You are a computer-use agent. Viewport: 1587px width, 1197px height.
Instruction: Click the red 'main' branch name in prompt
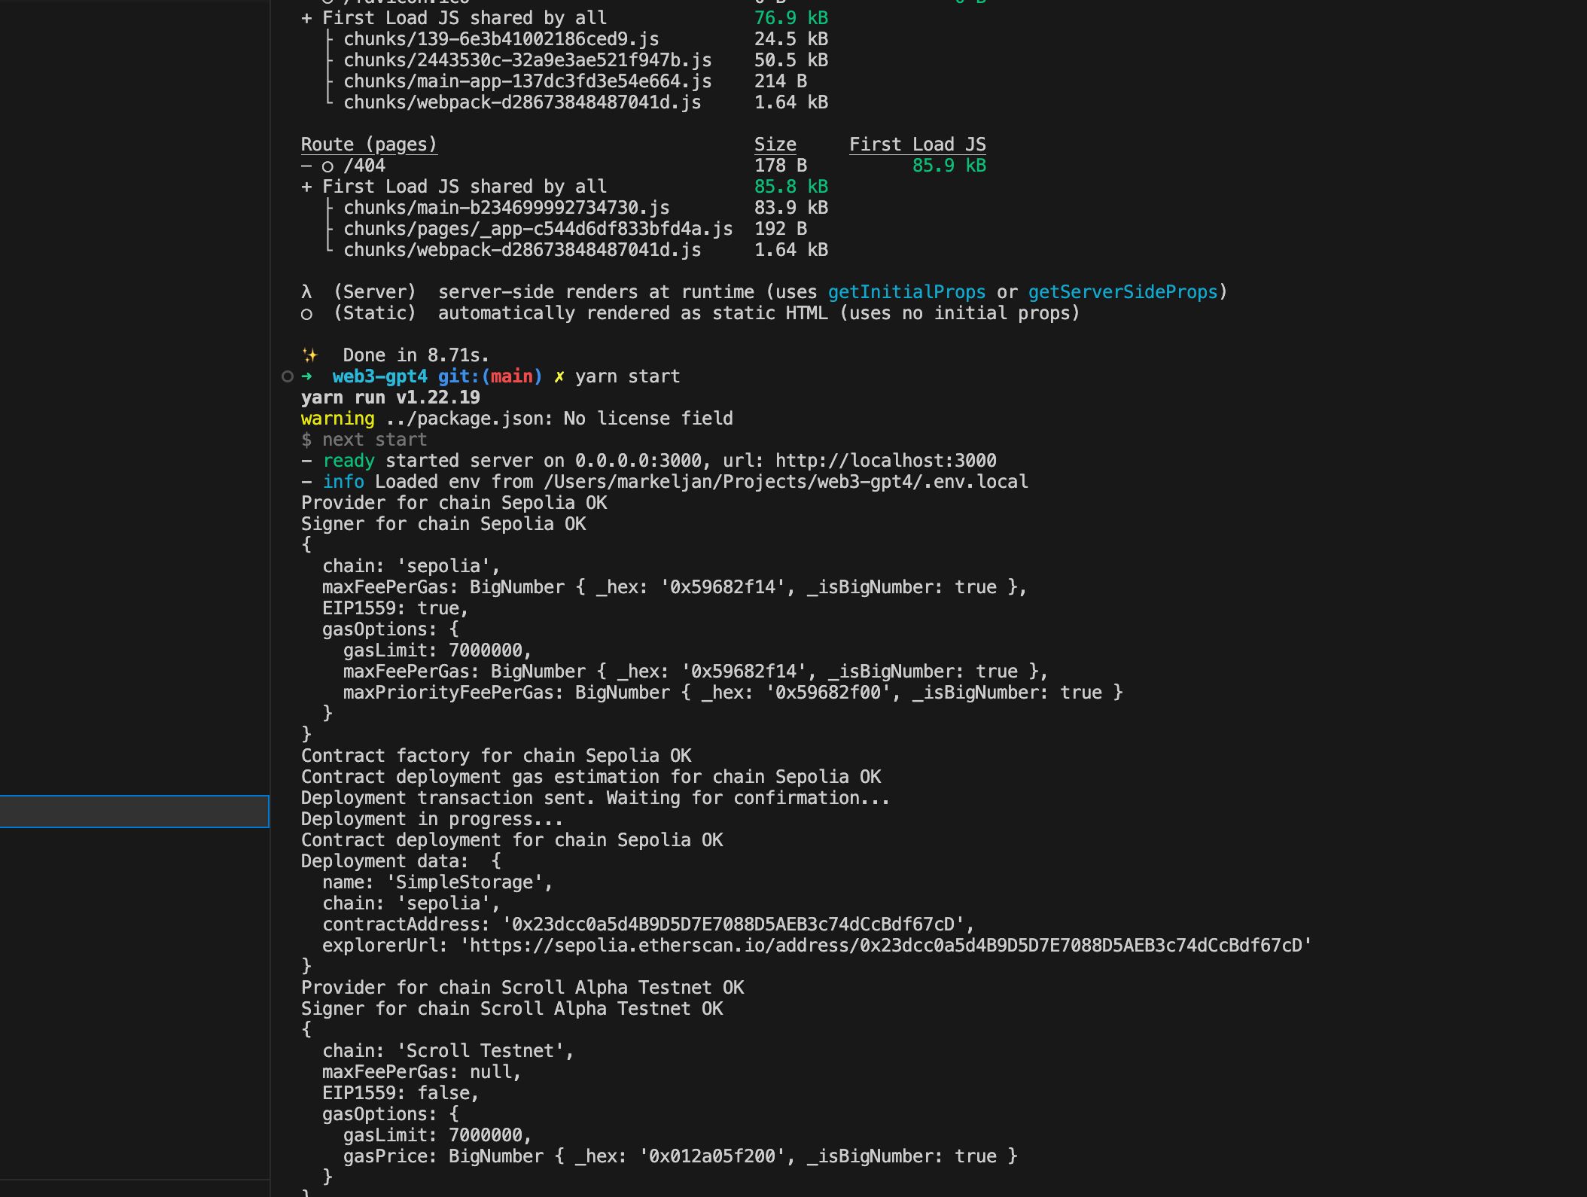pyautogui.click(x=511, y=376)
